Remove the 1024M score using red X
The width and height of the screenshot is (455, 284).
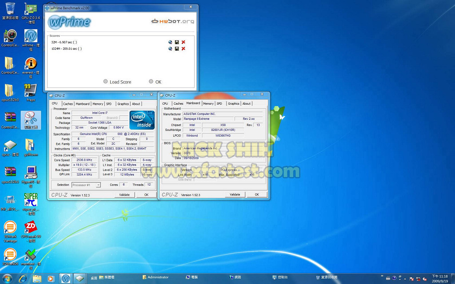point(183,49)
